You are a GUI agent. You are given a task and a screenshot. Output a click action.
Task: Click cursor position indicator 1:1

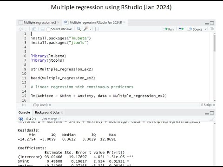[24, 105]
